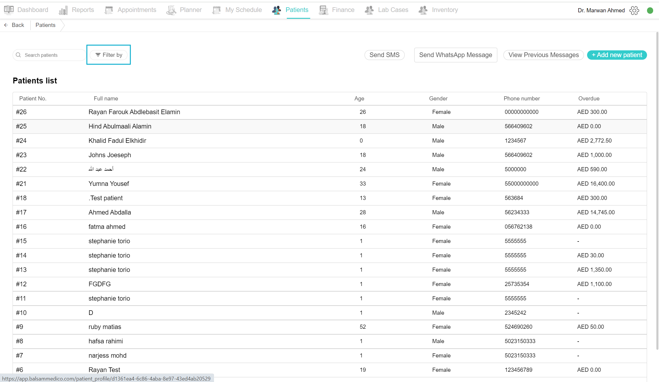This screenshot has height=382, width=659.
Task: Click the Appointments calendar icon
Action: click(109, 10)
